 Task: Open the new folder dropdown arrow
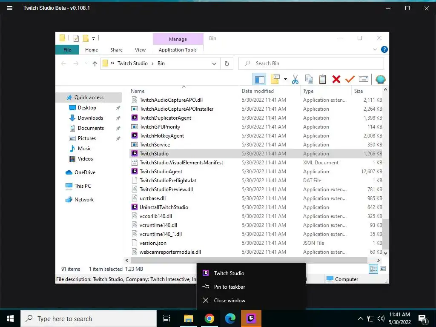pos(285,80)
